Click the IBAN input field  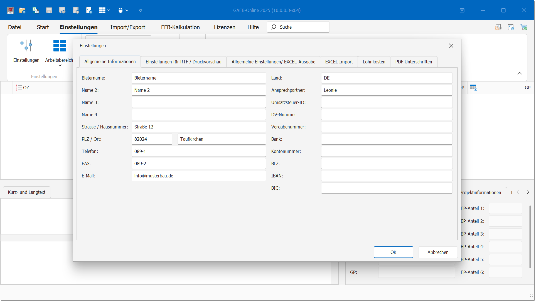(386, 176)
